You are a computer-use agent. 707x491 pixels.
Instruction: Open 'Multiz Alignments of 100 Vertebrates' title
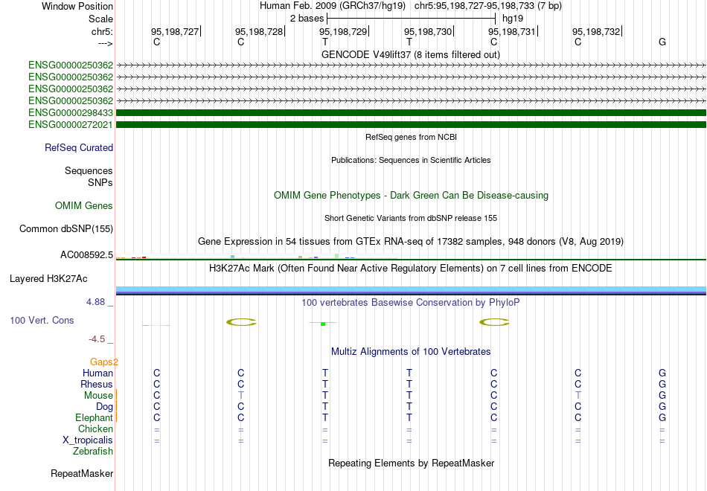point(411,352)
